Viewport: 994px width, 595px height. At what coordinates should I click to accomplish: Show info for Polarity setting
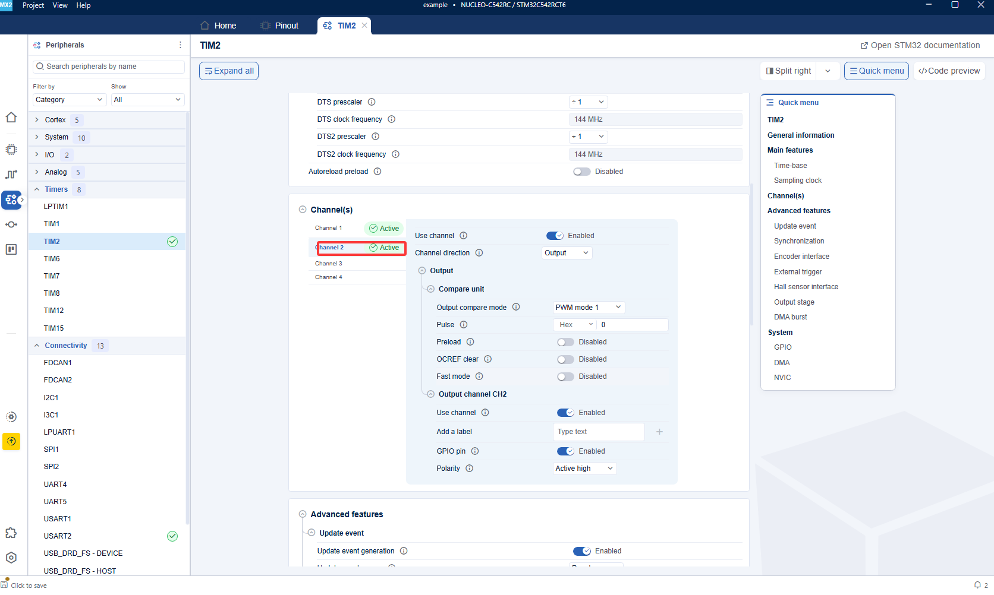click(470, 469)
